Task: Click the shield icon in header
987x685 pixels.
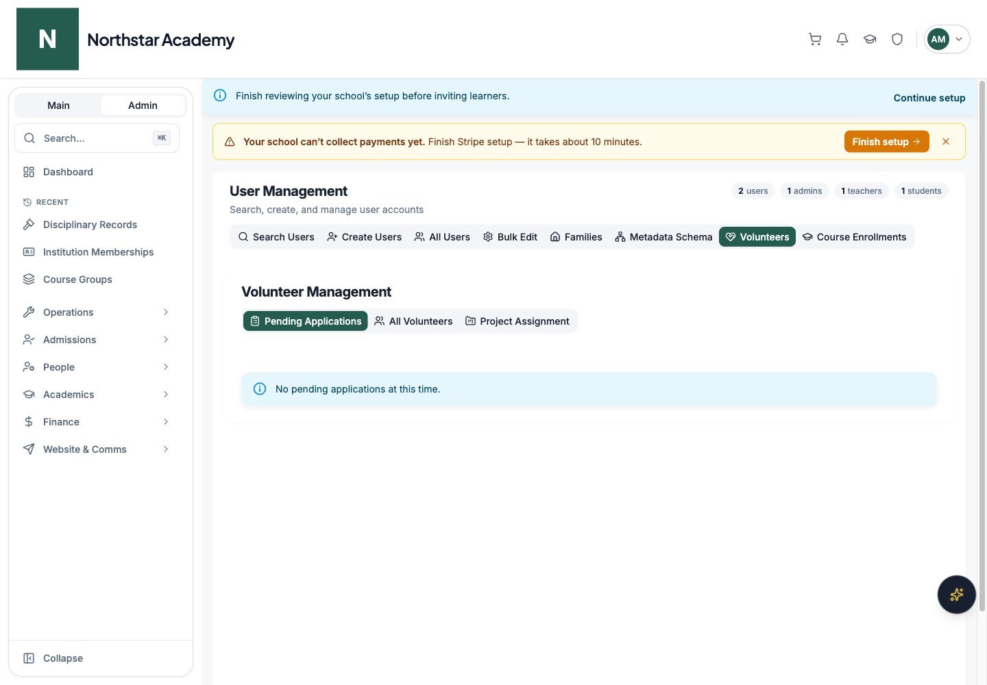Action: tap(897, 39)
